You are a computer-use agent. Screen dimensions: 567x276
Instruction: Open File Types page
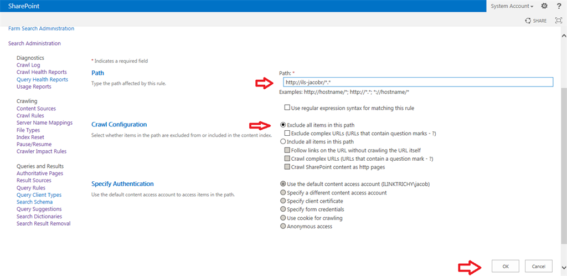(x=28, y=130)
